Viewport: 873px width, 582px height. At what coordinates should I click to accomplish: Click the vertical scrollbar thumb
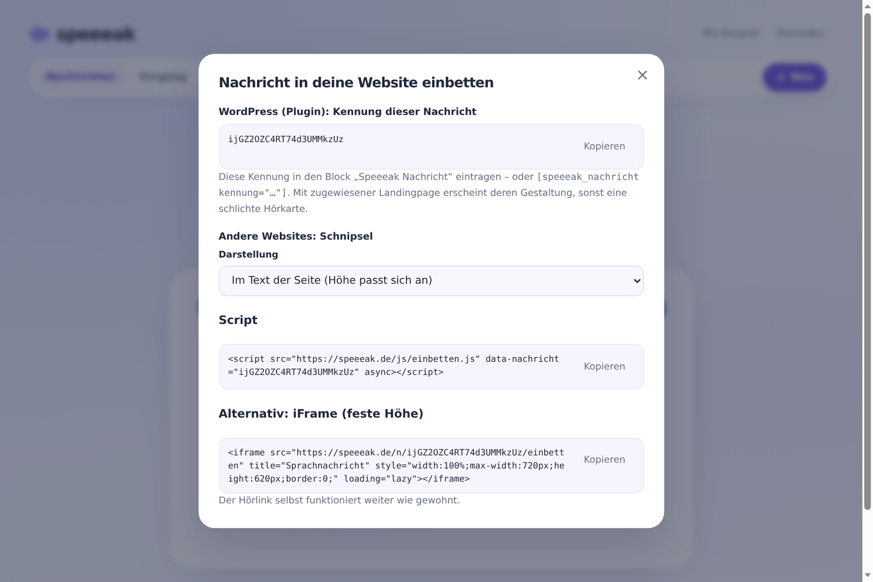(868, 261)
